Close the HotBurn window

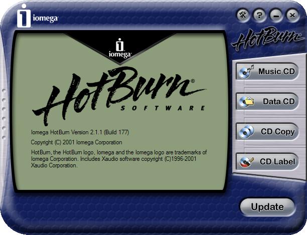tap(292, 15)
